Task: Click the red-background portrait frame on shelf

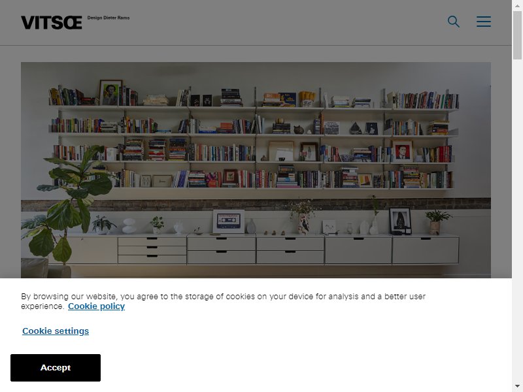Action: tap(402, 151)
